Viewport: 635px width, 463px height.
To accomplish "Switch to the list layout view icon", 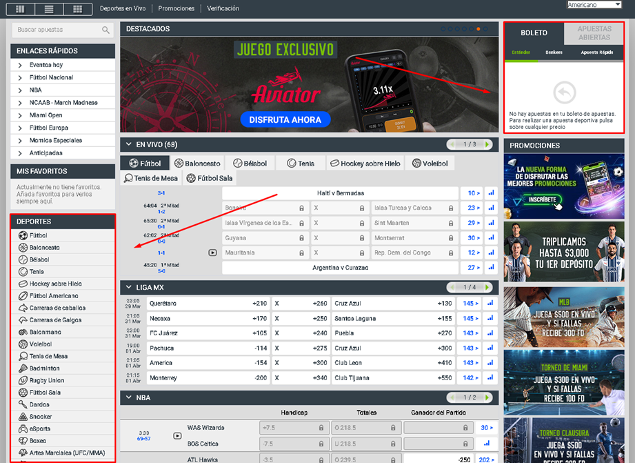I will pos(49,9).
